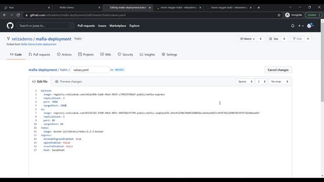Click the Chrome Update button
Screen dimensions: 324x182
pyautogui.click(x=313, y=15)
